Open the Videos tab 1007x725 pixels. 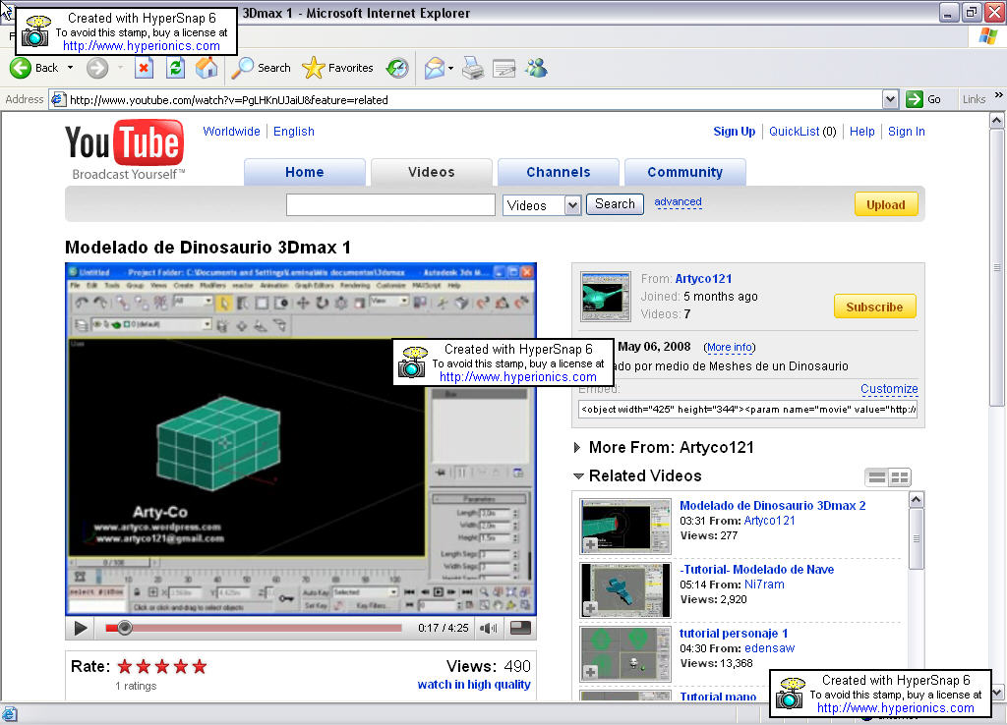click(432, 172)
